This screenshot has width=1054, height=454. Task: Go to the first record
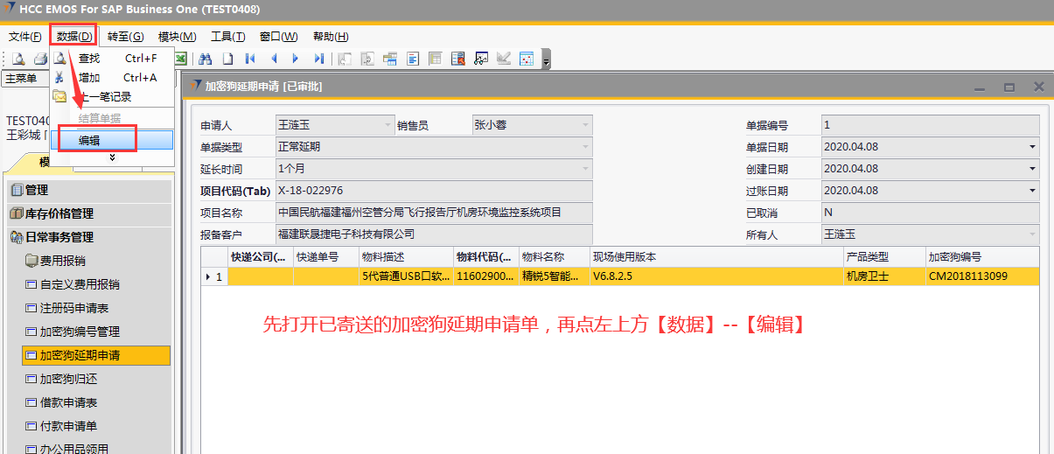pos(250,59)
